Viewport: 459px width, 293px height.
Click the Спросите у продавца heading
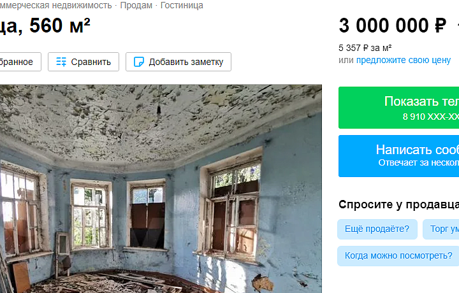click(x=398, y=204)
